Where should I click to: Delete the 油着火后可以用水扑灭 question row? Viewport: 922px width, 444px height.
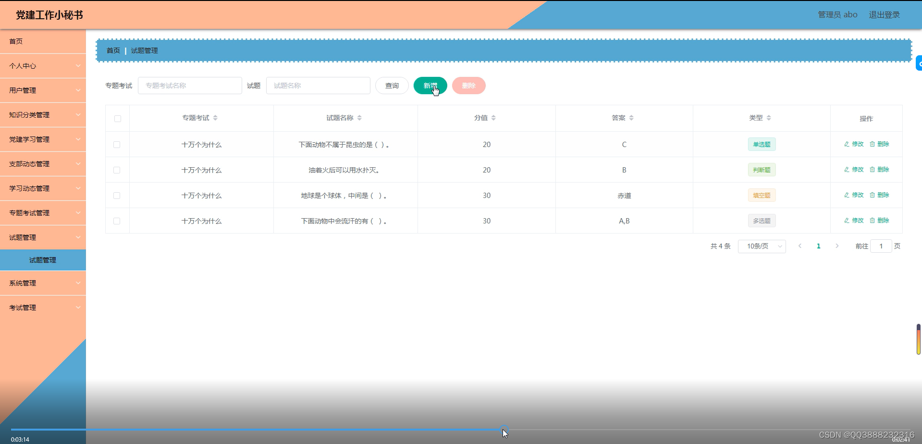(879, 170)
